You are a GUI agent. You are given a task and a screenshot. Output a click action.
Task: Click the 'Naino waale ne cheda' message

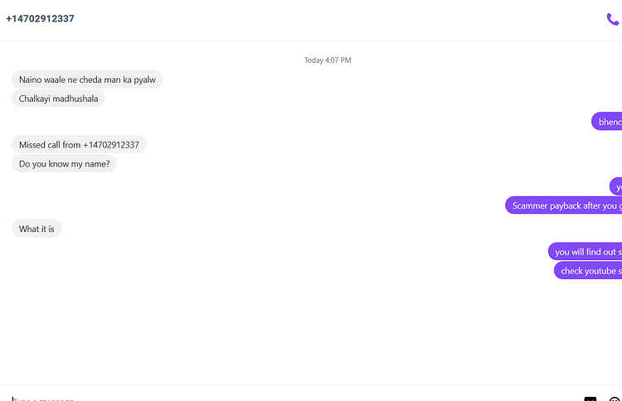coord(87,80)
